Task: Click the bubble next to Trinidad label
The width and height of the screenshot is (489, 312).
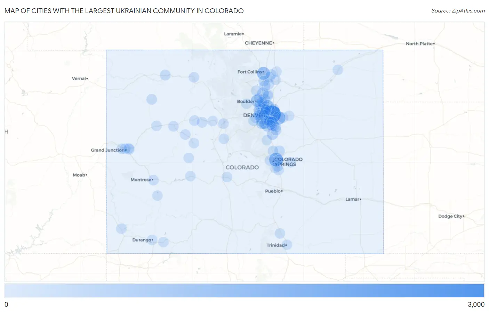Action: tap(287, 245)
